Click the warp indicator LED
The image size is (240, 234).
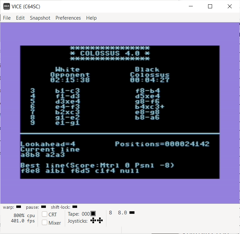click(x=19, y=207)
